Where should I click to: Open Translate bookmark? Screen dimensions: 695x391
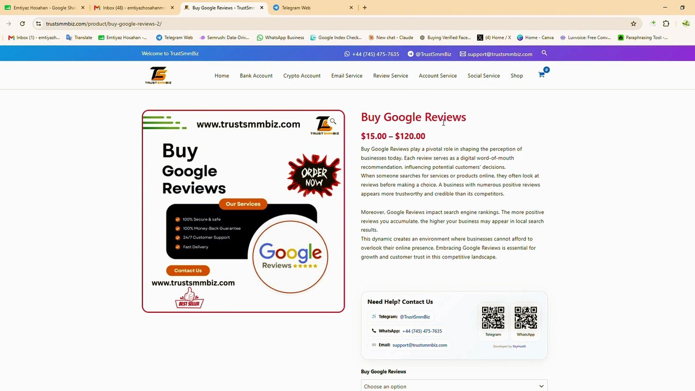coord(79,37)
